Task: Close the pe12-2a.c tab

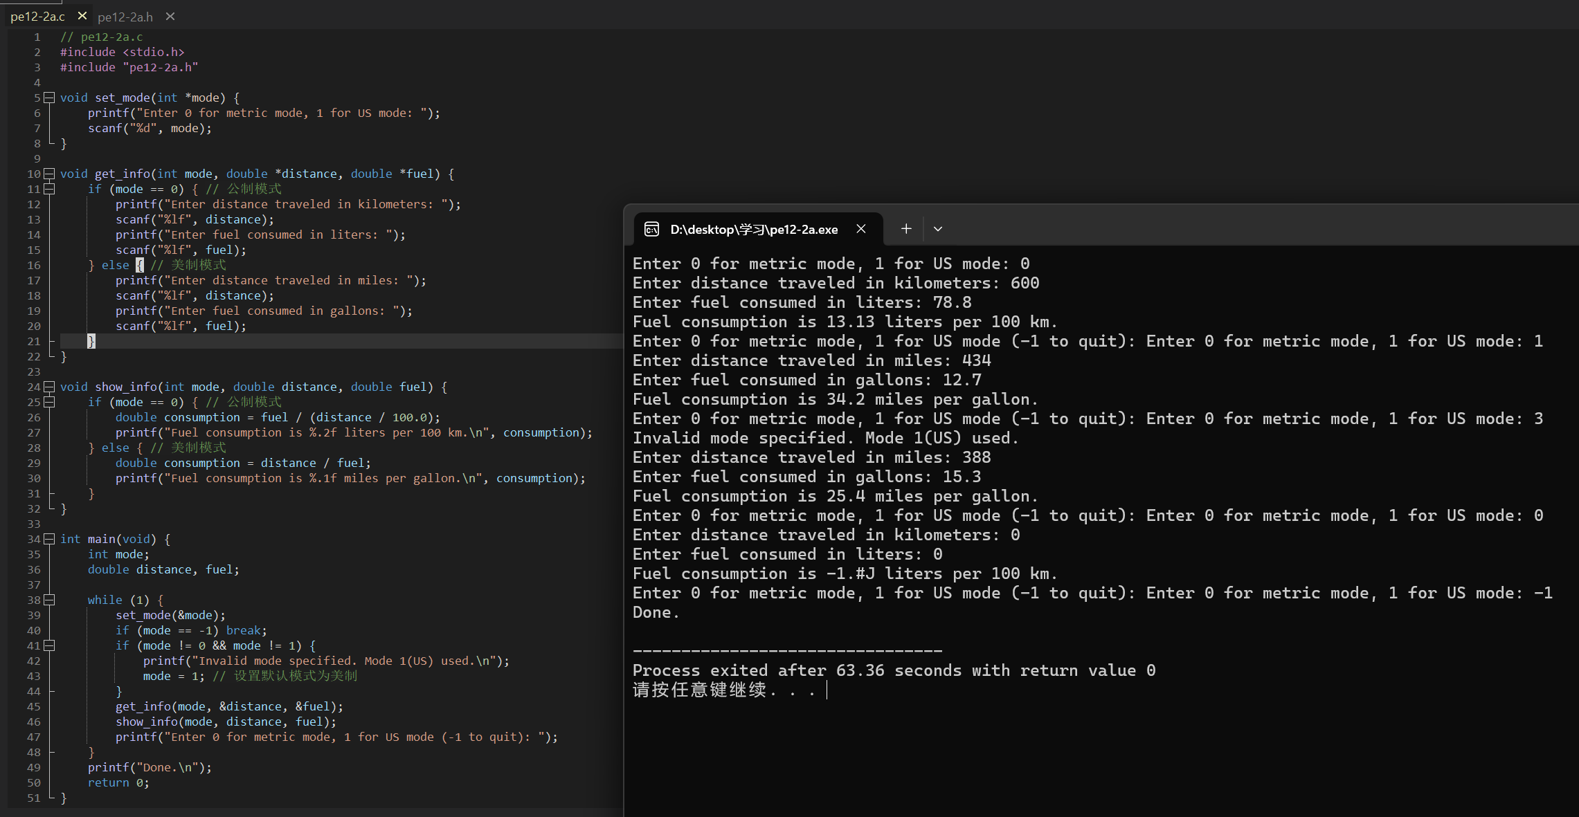Action: pos(82,16)
